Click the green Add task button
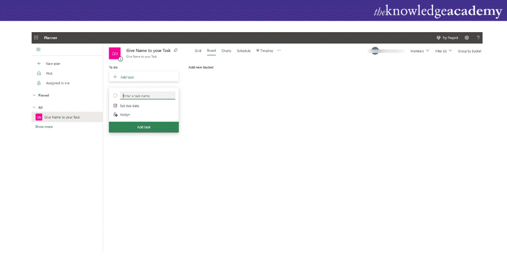 coord(144,127)
